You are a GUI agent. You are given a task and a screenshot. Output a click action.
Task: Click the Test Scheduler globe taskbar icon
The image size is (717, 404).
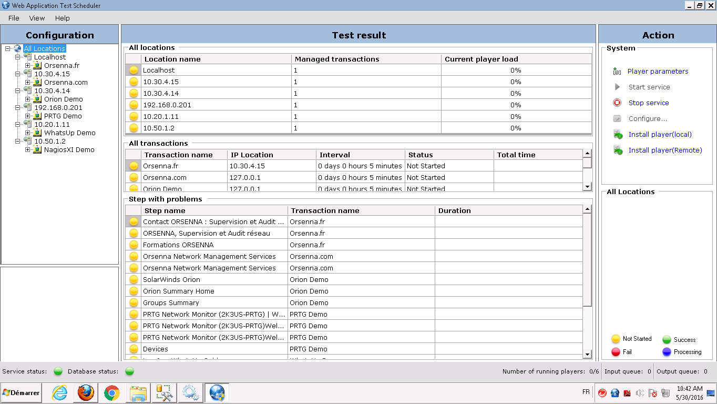click(217, 392)
